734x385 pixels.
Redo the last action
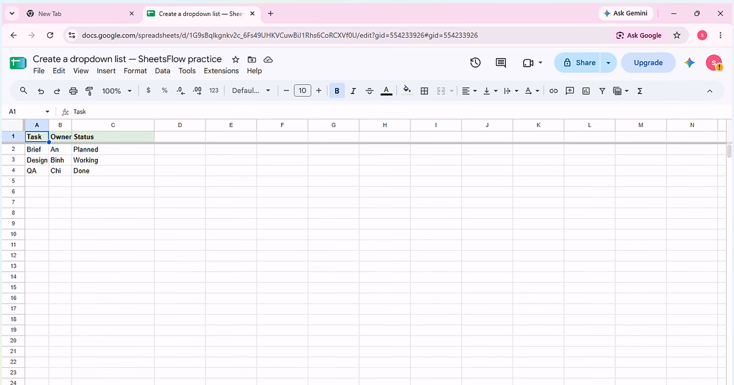coord(57,90)
